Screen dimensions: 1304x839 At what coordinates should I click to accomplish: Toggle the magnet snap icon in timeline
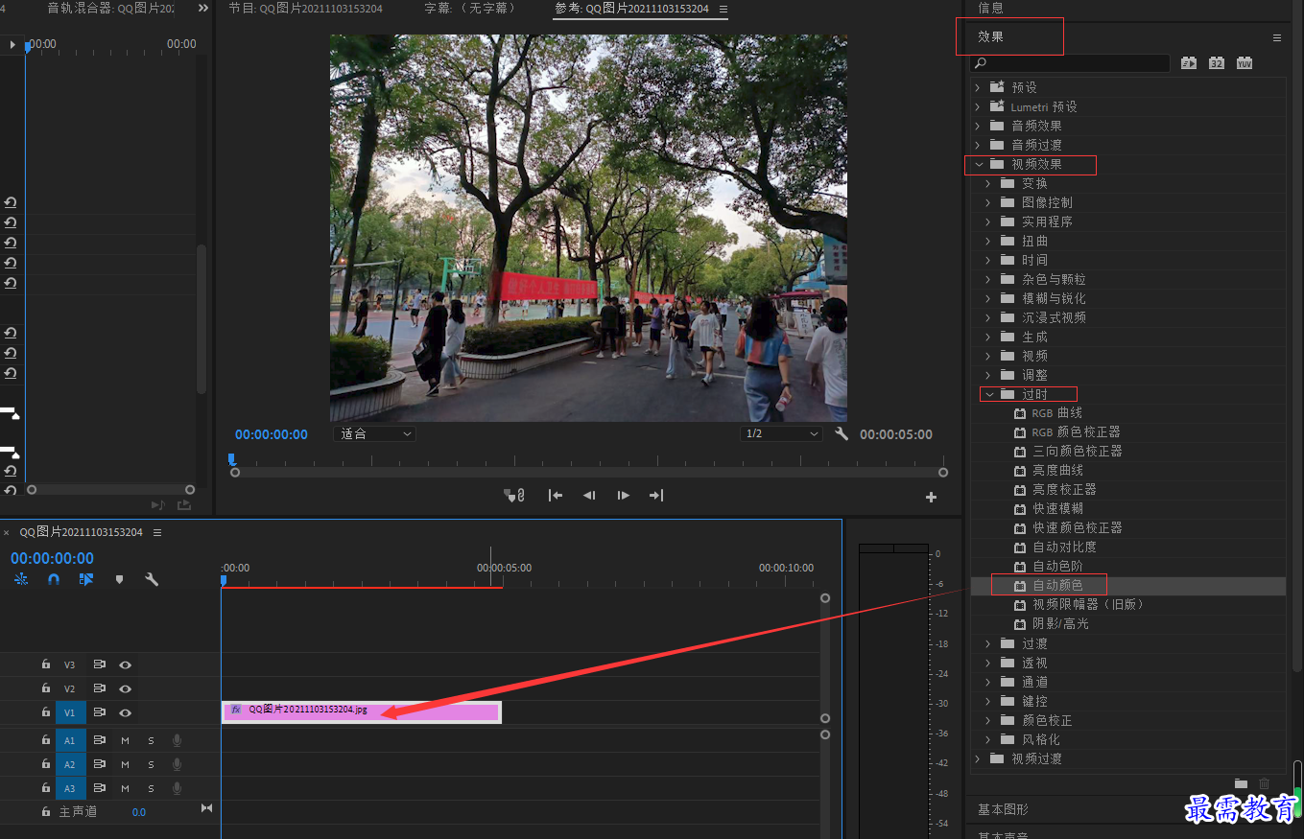[x=54, y=579]
